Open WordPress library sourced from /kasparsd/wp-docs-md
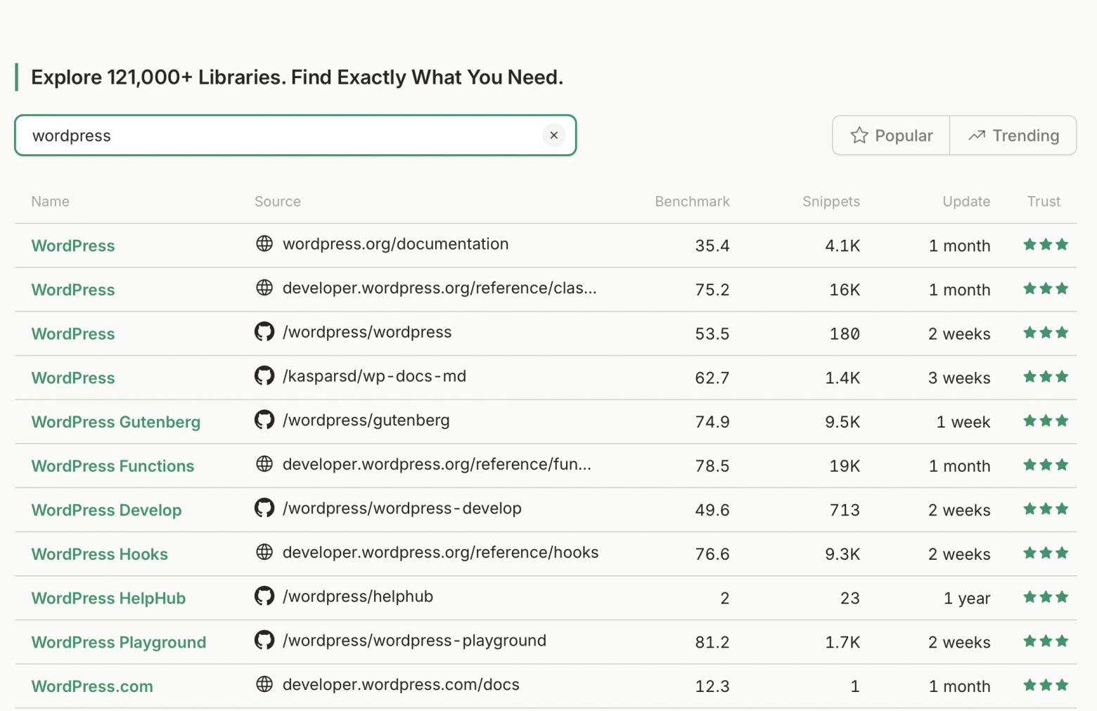The image size is (1097, 711). coord(73,378)
